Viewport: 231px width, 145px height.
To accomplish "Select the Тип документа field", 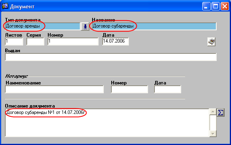I will [42, 26].
